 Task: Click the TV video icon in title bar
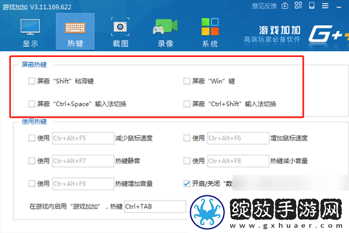(285, 6)
